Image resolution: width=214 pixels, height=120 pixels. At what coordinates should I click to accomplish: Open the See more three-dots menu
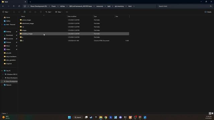click(x=67, y=12)
